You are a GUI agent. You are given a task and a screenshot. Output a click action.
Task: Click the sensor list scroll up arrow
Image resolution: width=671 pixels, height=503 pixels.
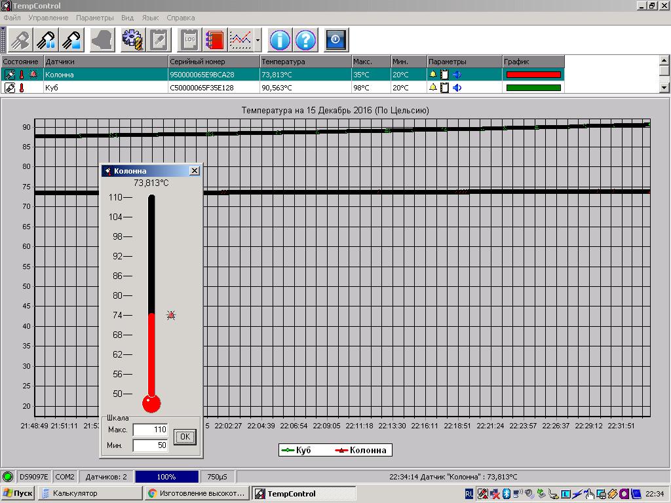(664, 60)
